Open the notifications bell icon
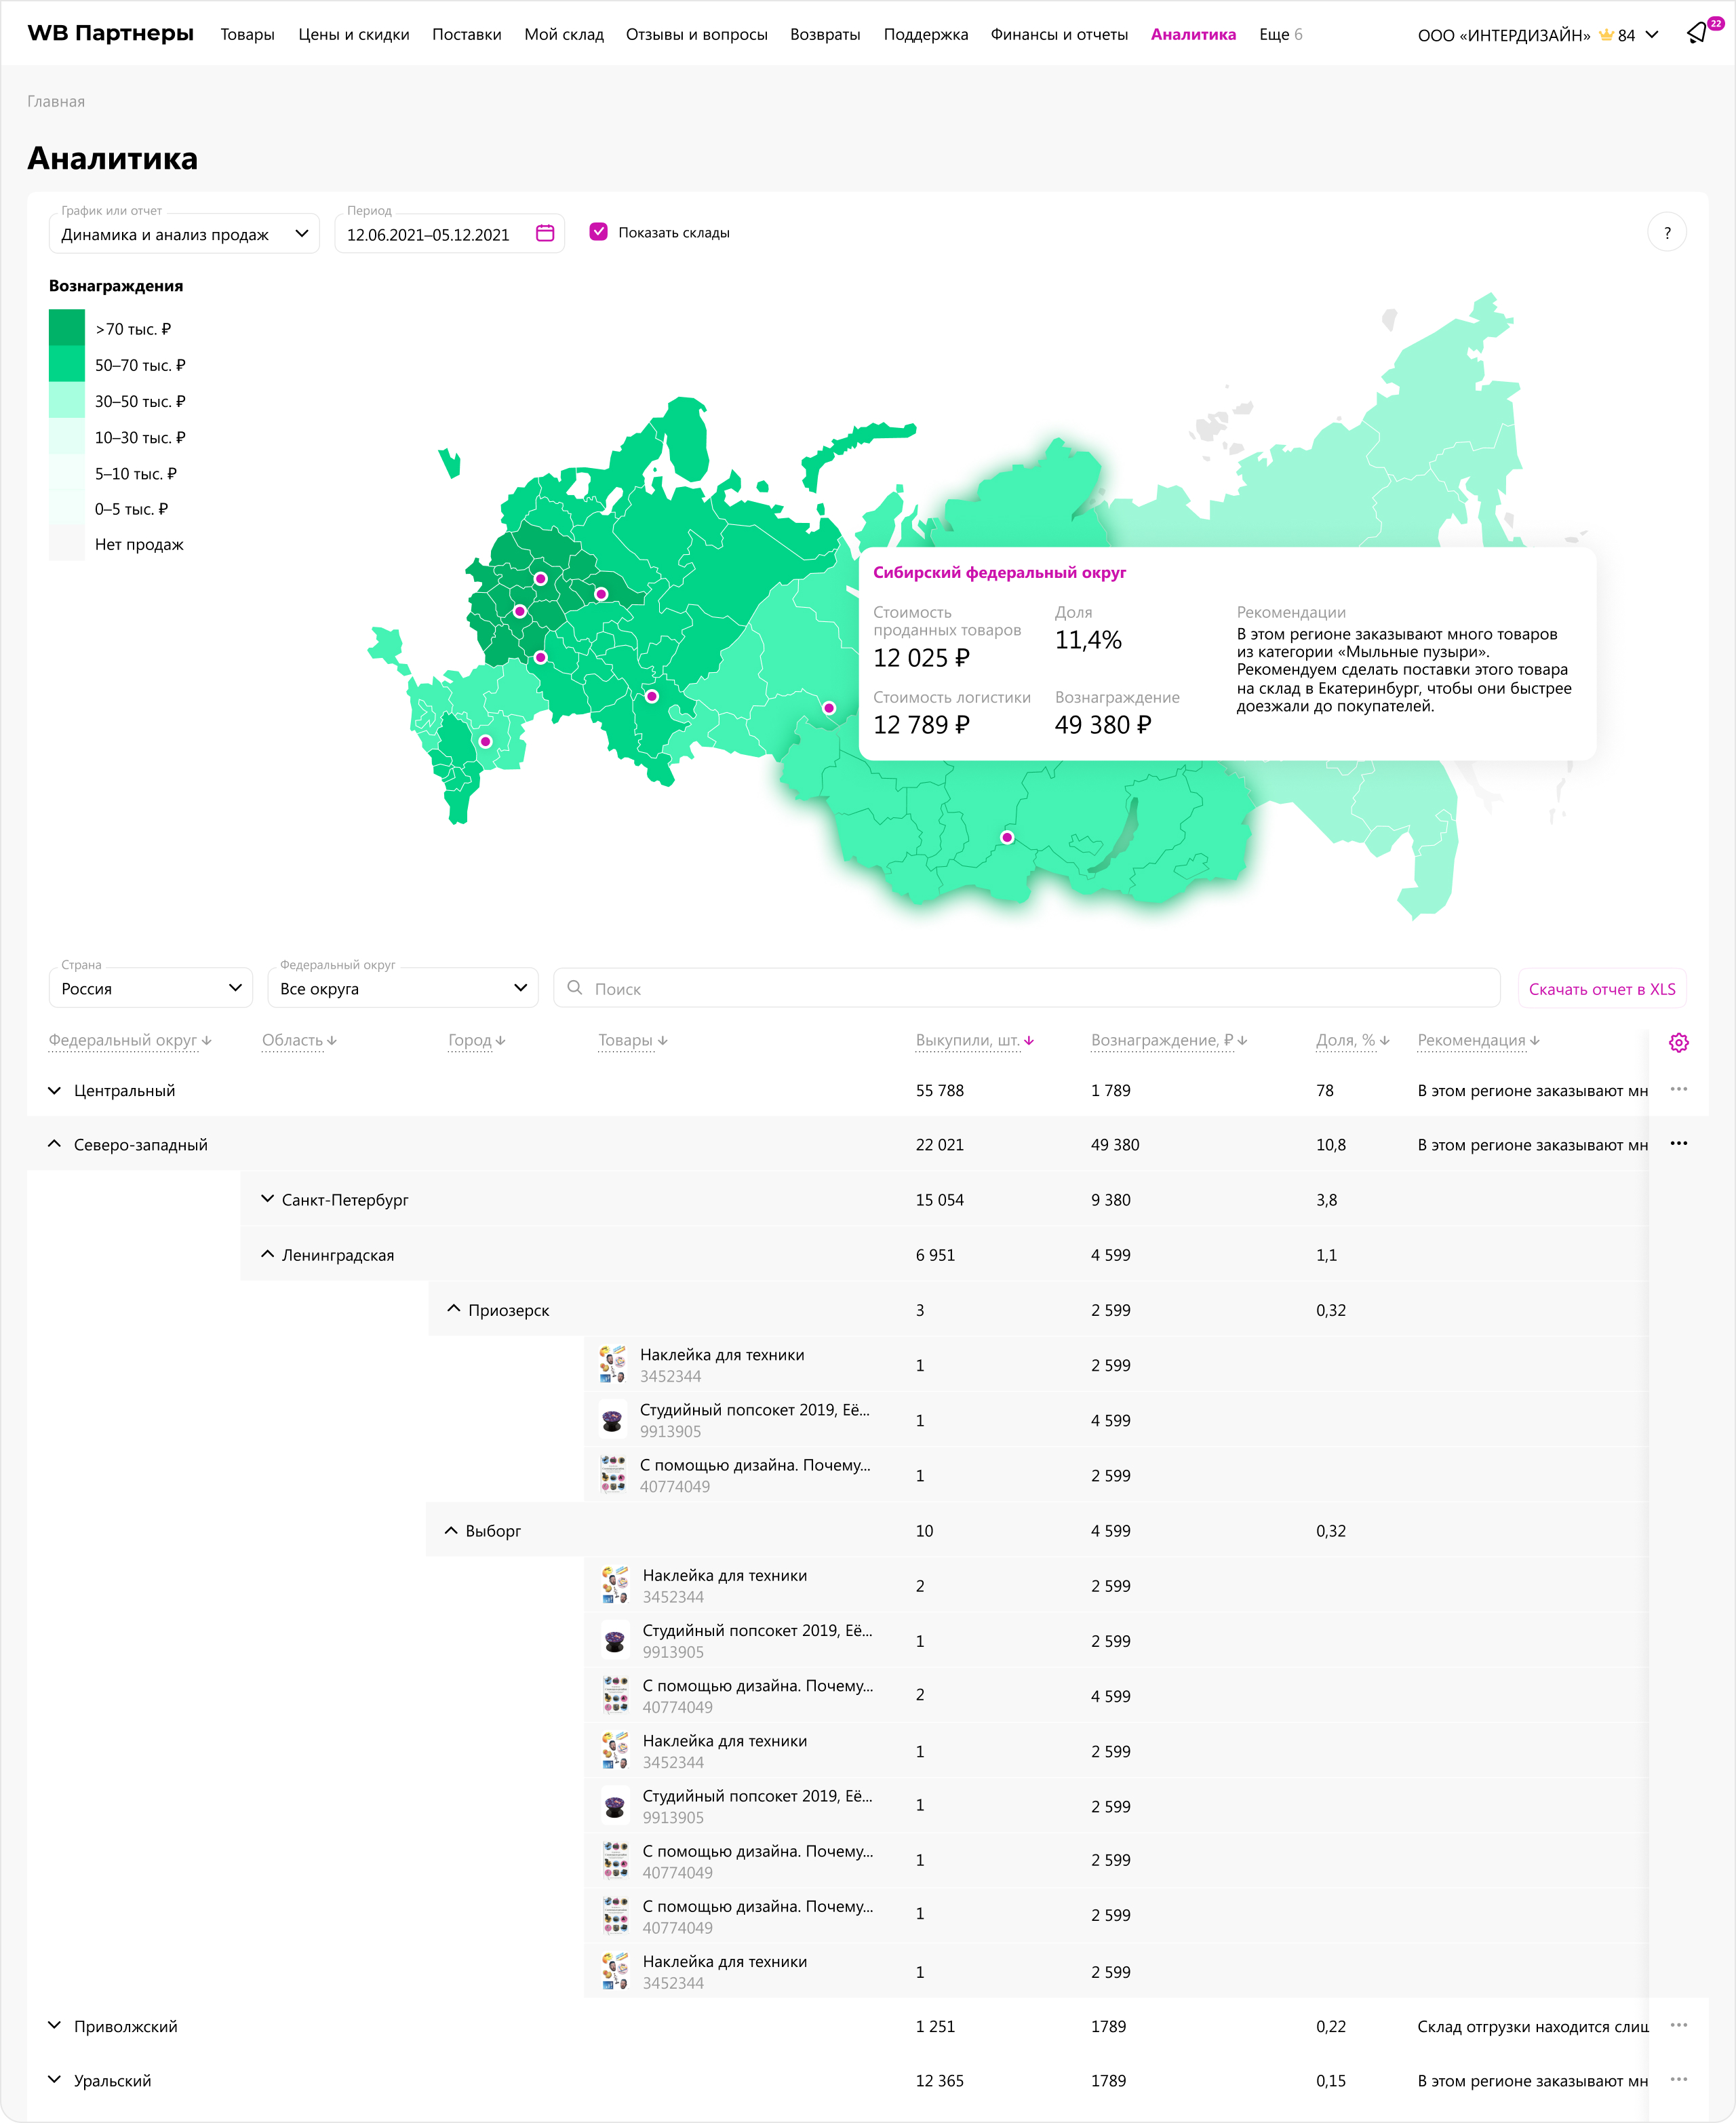This screenshot has width=1736, height=2123. 1697,34
